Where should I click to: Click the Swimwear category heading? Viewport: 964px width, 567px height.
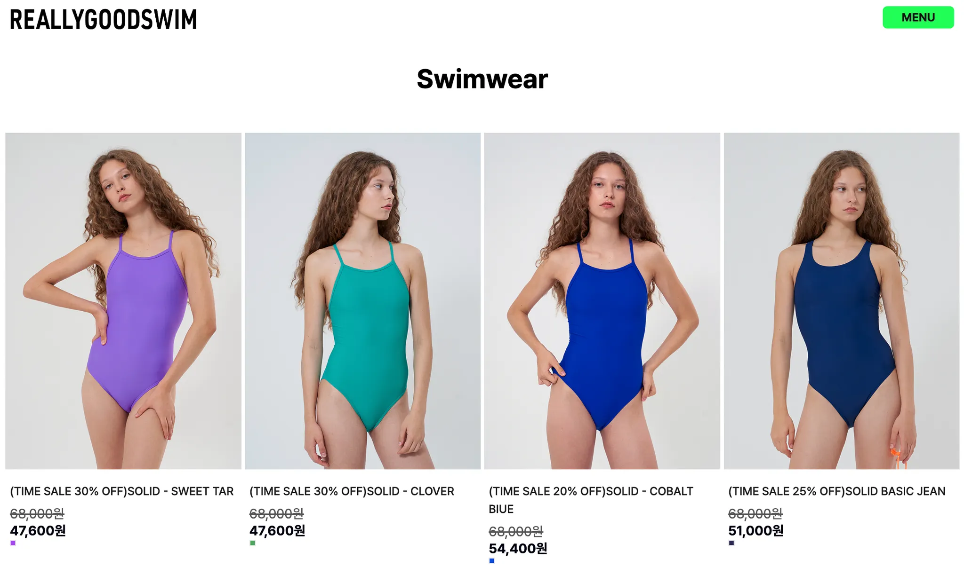(482, 79)
